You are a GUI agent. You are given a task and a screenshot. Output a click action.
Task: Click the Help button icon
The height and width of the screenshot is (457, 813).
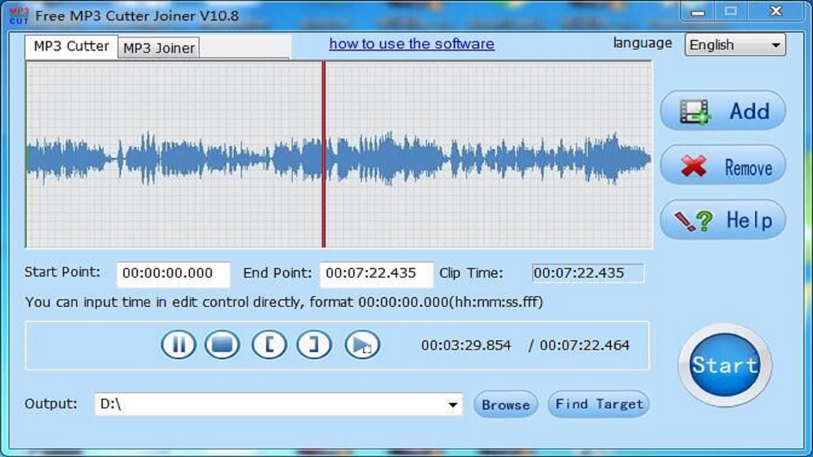tap(694, 220)
